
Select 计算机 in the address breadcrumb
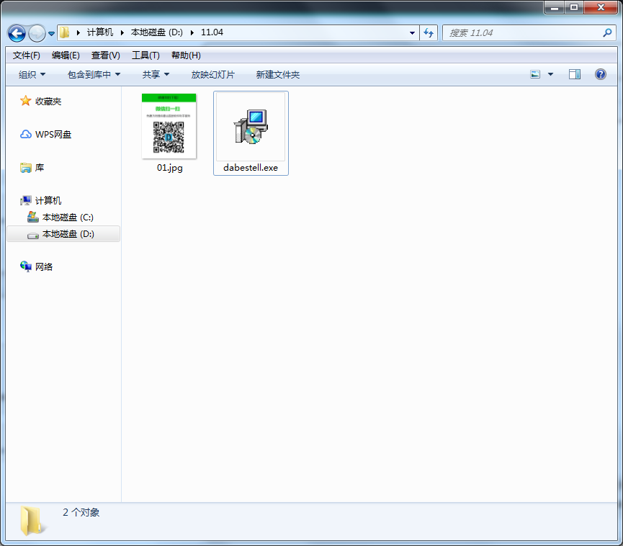99,32
